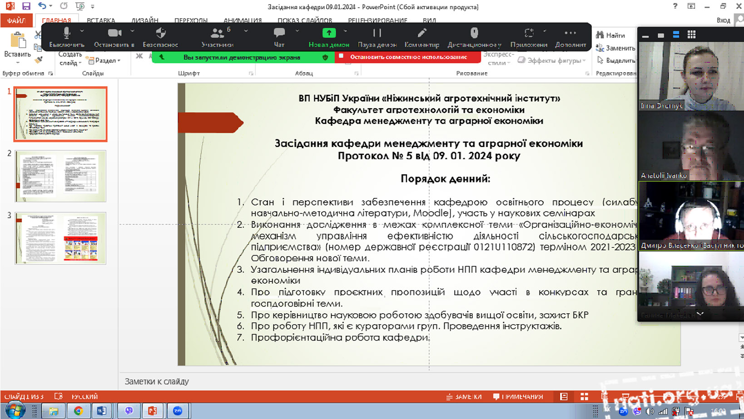744x419 pixels.
Task: Click Create Slide (Создать слайд) button
Action: 70,58
